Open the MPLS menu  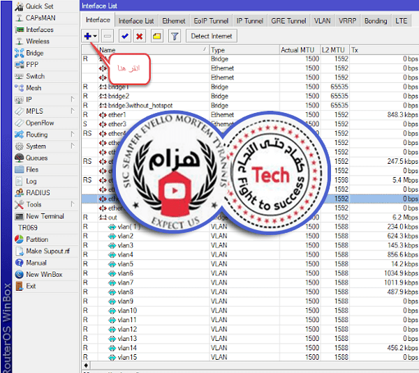tap(45, 111)
